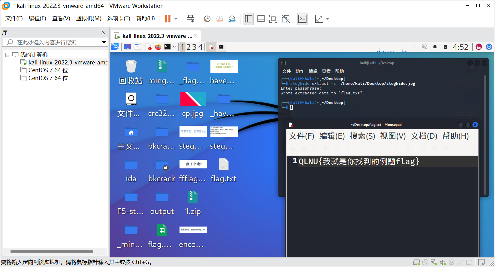Toggle the console view button
The height and width of the screenshot is (267, 495).
pos(302,19)
